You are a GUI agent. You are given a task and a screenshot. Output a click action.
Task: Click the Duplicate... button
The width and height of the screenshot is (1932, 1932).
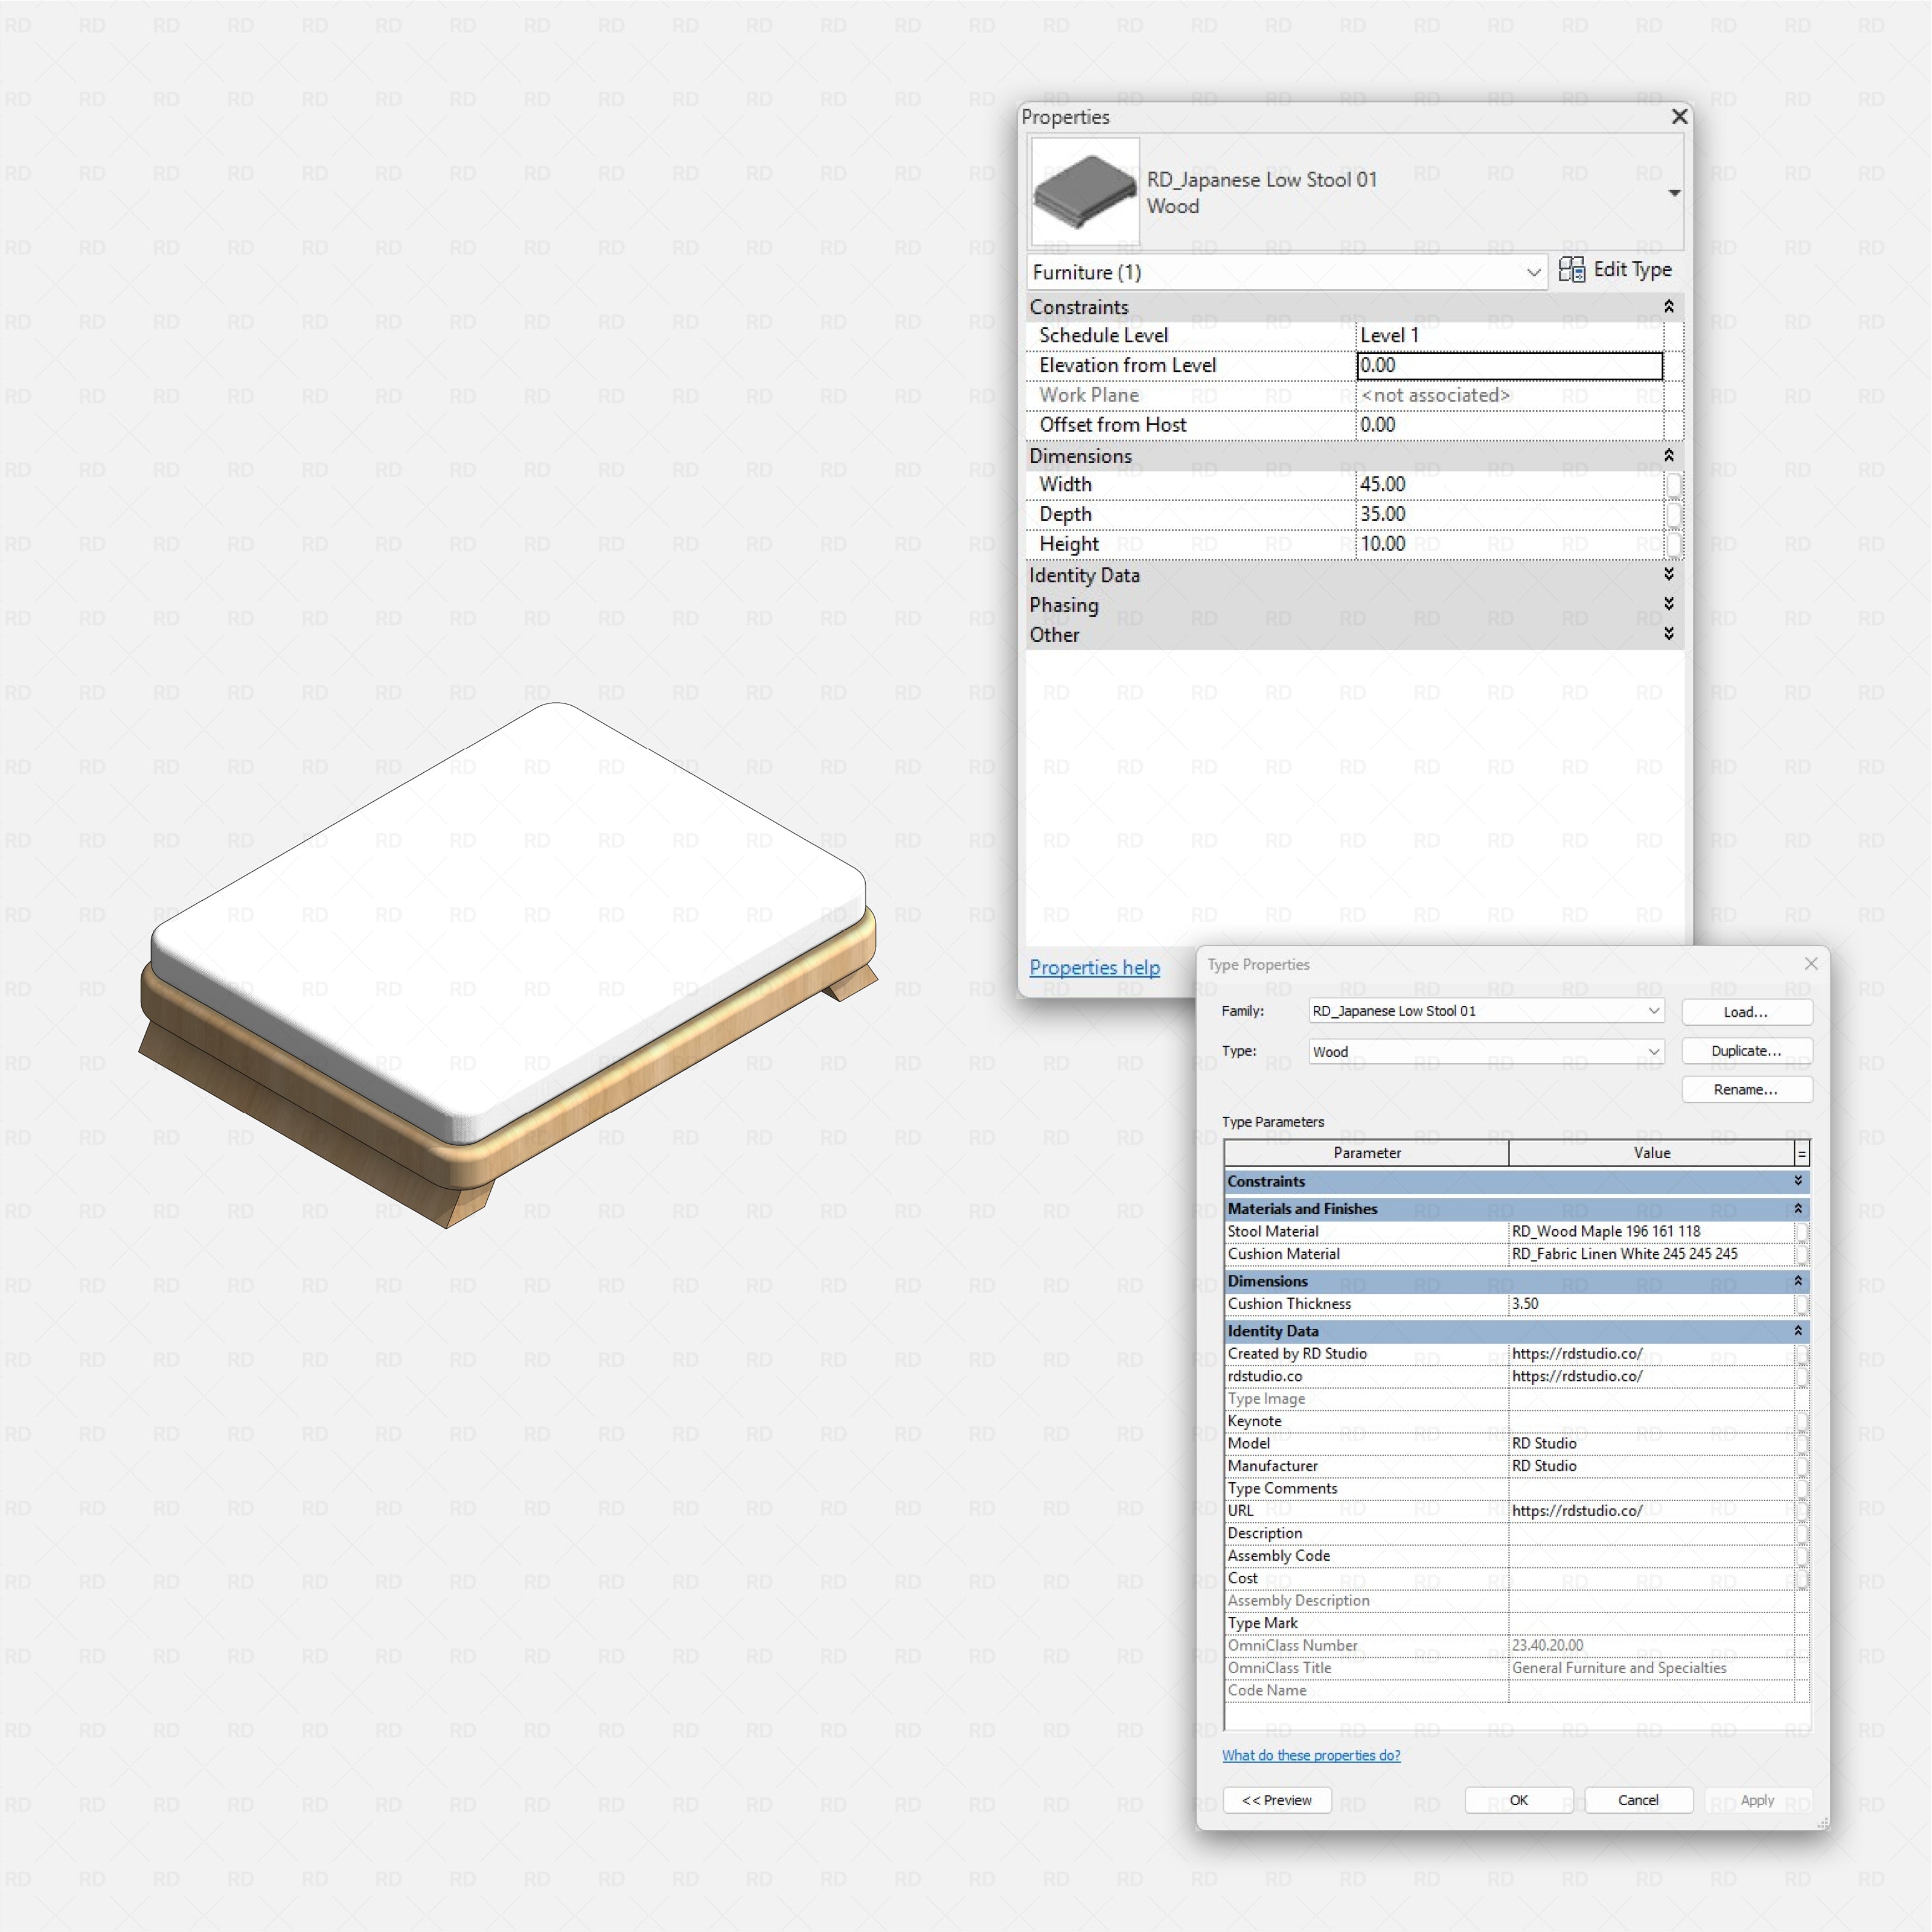tap(1746, 1051)
